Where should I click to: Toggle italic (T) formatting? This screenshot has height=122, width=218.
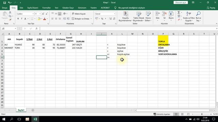point(21,19)
